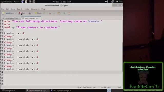Close the recon-people.sh tab
The height and width of the screenshot is (92, 164).
[19, 18]
